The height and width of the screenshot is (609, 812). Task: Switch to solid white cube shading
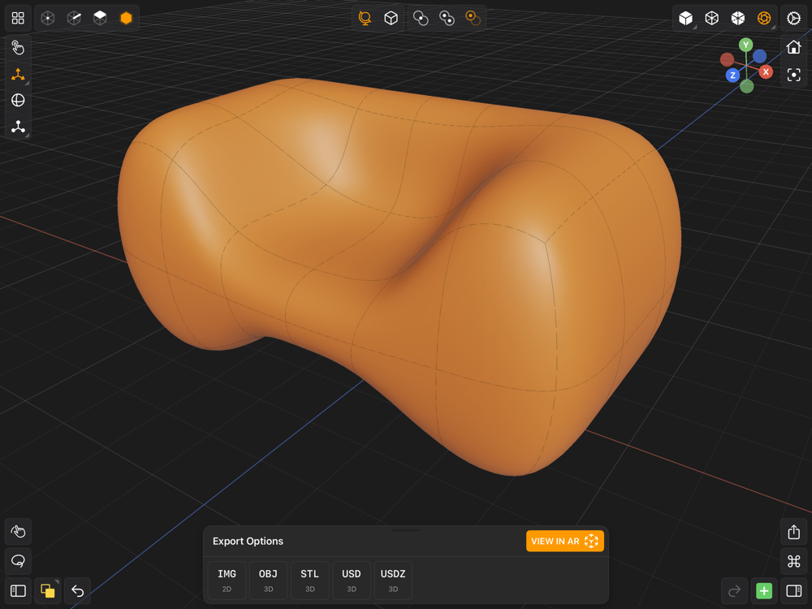tap(685, 18)
